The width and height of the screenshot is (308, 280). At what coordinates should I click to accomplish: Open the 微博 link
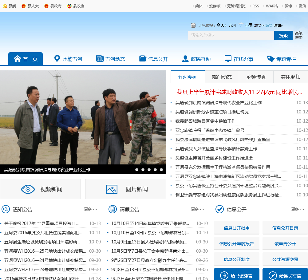pos(288,6)
